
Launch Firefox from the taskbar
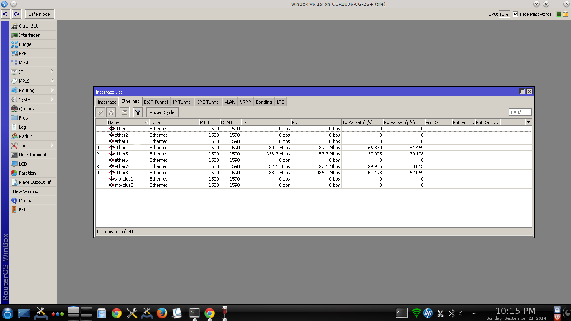162,313
